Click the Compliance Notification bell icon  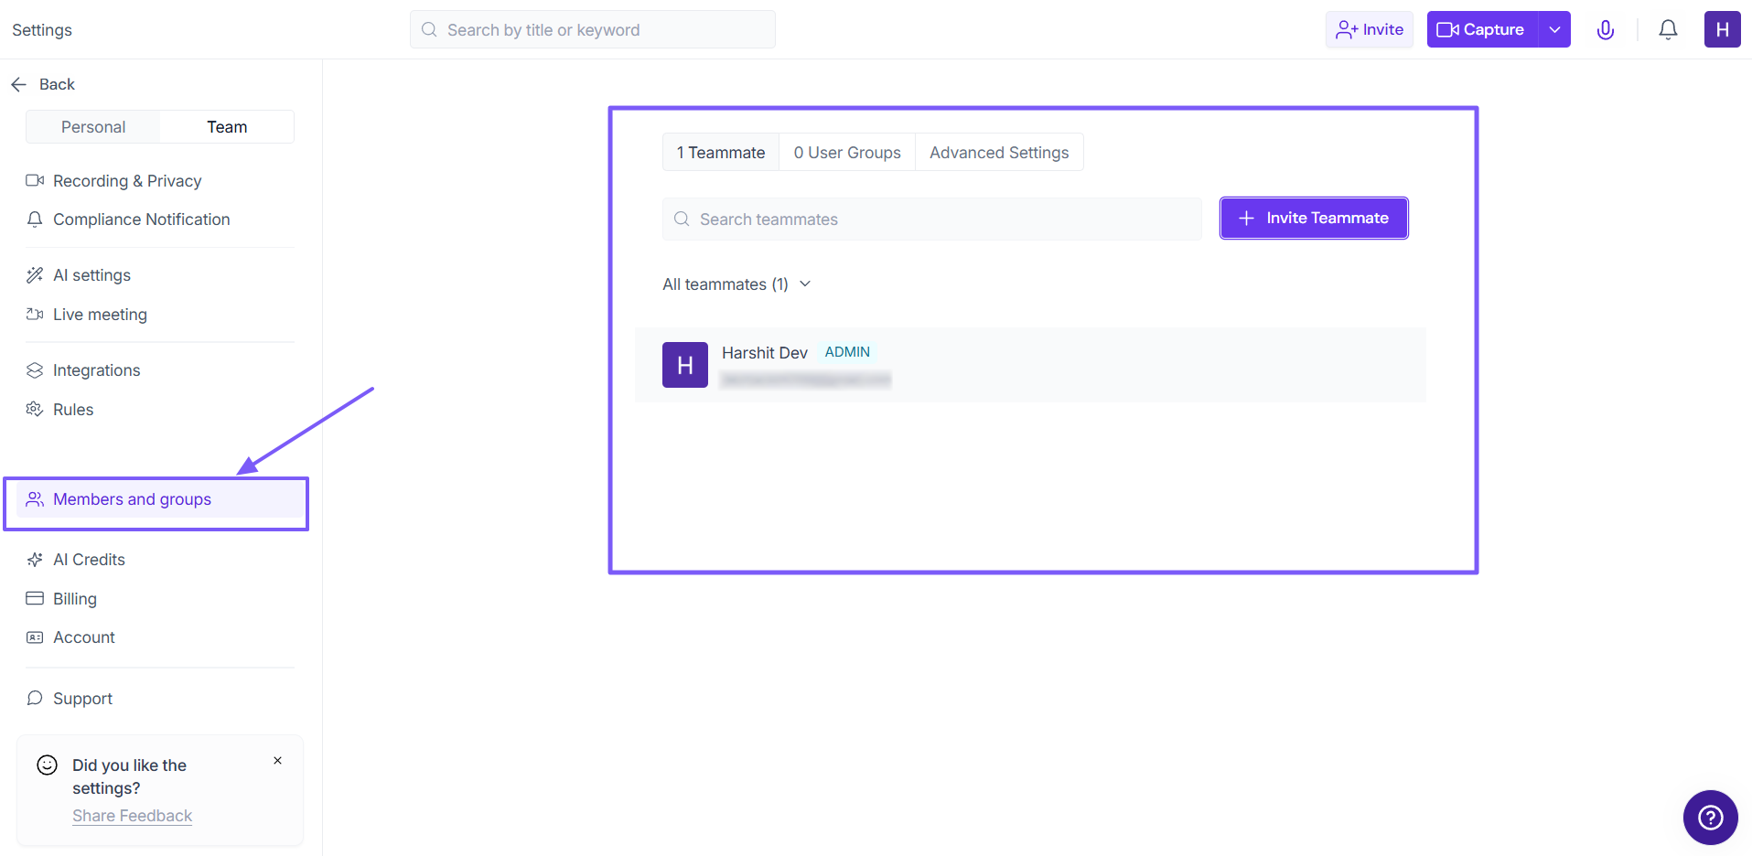click(x=35, y=219)
